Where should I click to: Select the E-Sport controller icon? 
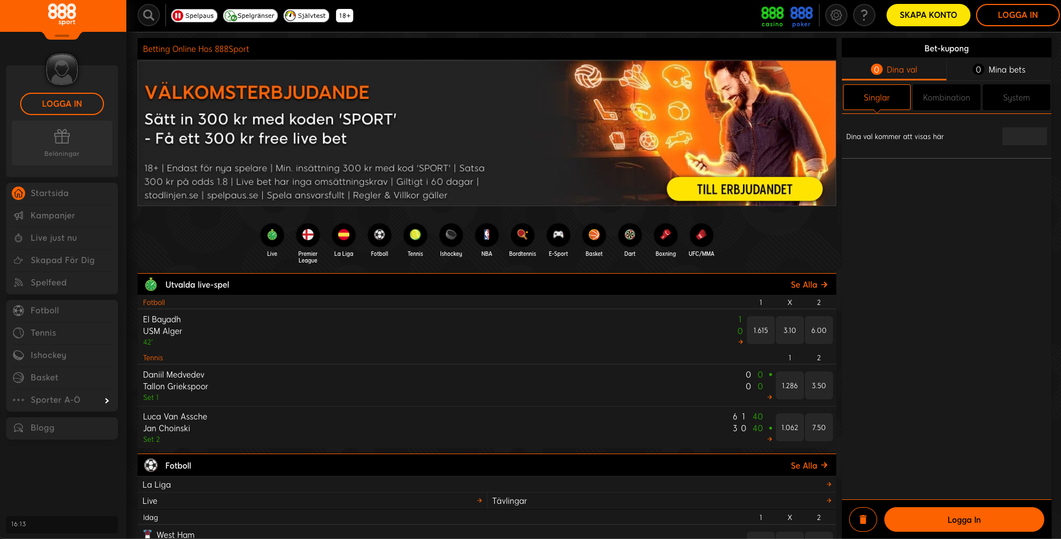click(558, 235)
